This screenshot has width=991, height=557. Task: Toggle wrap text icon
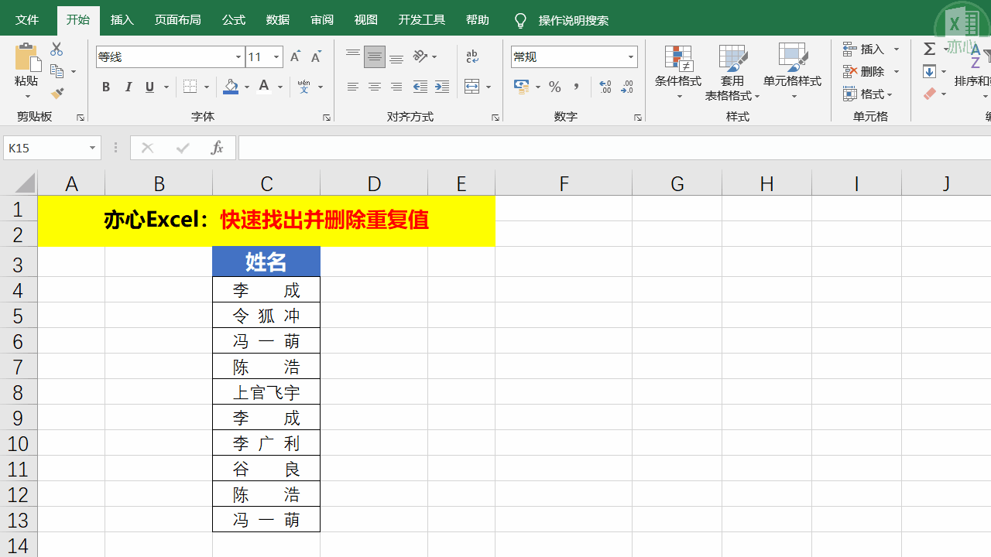pos(472,56)
